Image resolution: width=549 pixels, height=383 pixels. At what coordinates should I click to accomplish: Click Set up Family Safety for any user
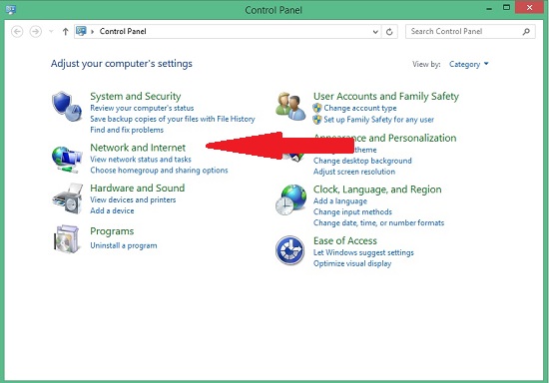click(378, 120)
